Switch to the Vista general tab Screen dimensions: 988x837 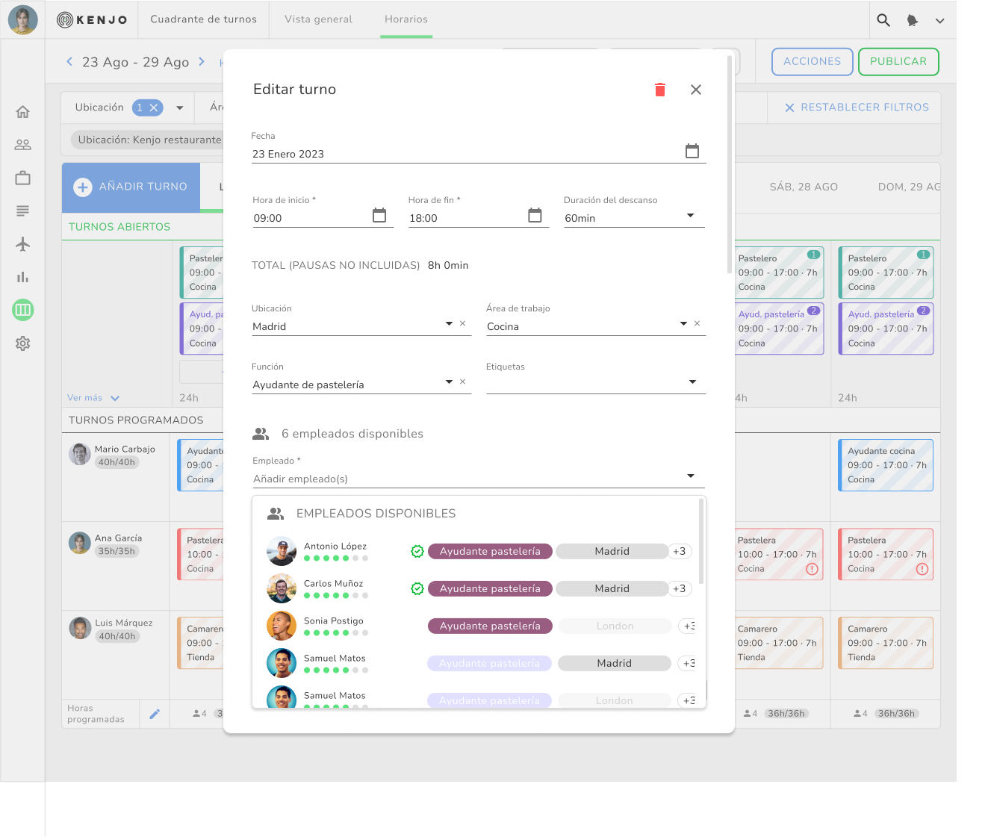(318, 19)
